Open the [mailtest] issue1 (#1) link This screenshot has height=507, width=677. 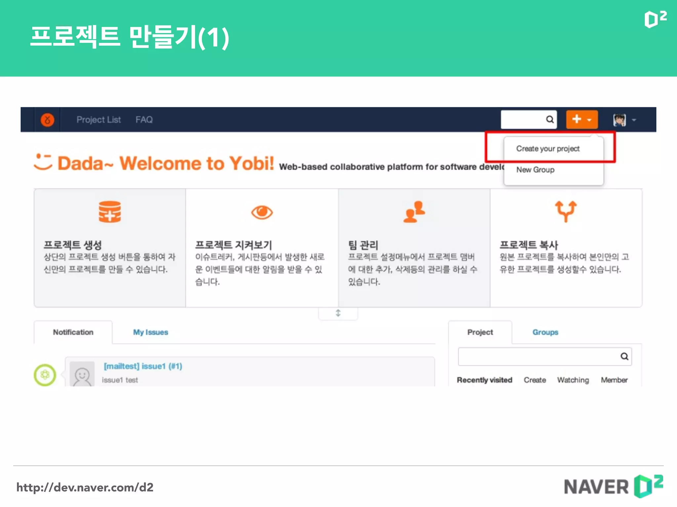click(143, 366)
